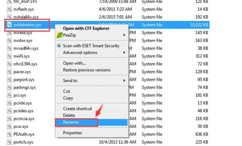The width and height of the screenshot is (242, 146).
Task: Select the portcls.sys file icon
Action: (9, 142)
